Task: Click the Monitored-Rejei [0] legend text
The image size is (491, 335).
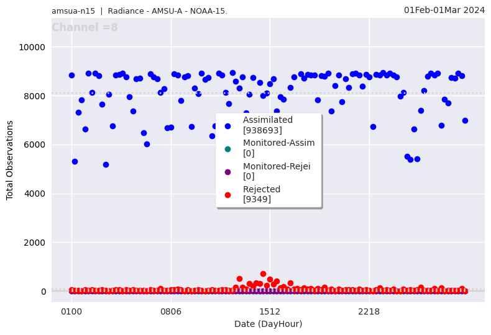Action: (276, 171)
